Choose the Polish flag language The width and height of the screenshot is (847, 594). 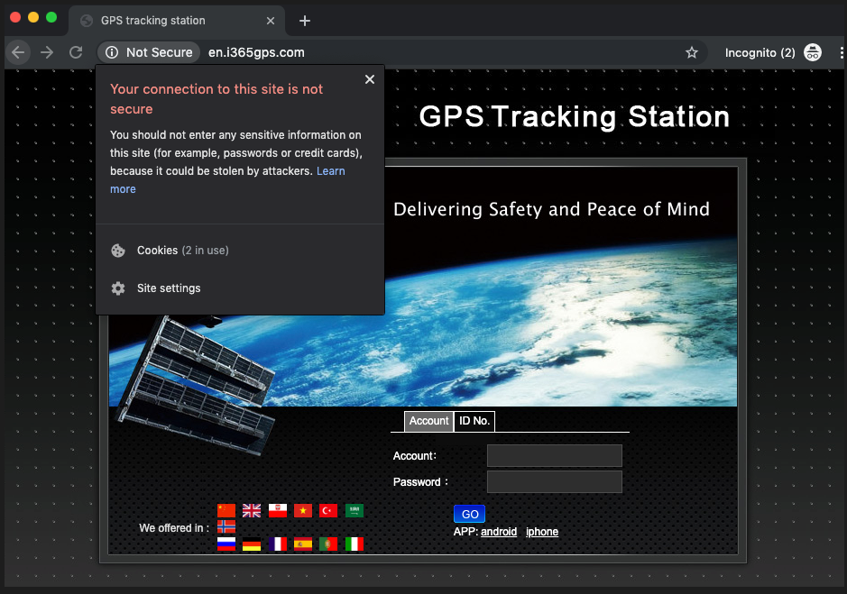point(278,510)
